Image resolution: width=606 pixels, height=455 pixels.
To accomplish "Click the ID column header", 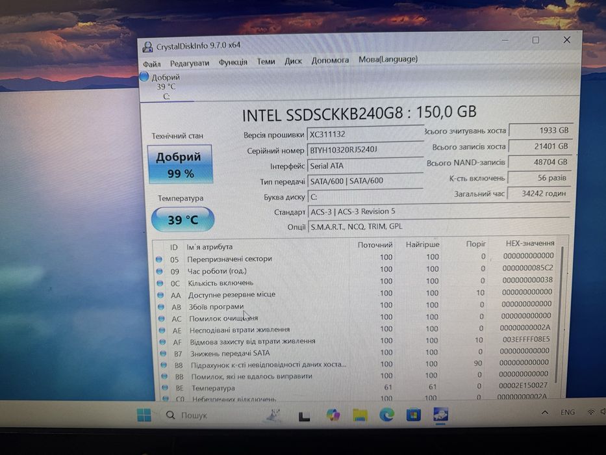I will 174,247.
